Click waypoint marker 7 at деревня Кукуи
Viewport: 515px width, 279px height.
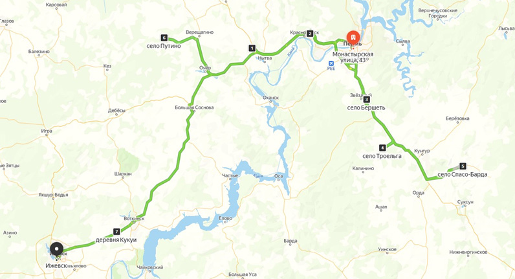tap(116, 232)
